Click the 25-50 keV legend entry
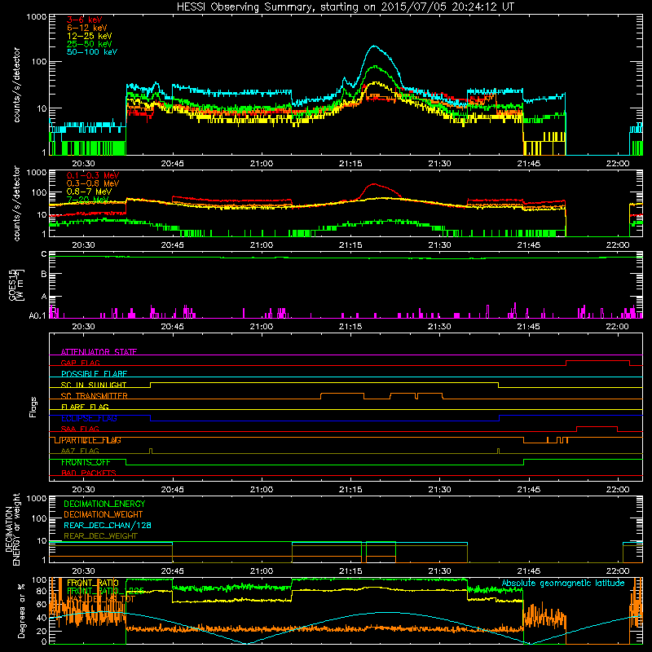The height and width of the screenshot is (652, 652). [89, 44]
